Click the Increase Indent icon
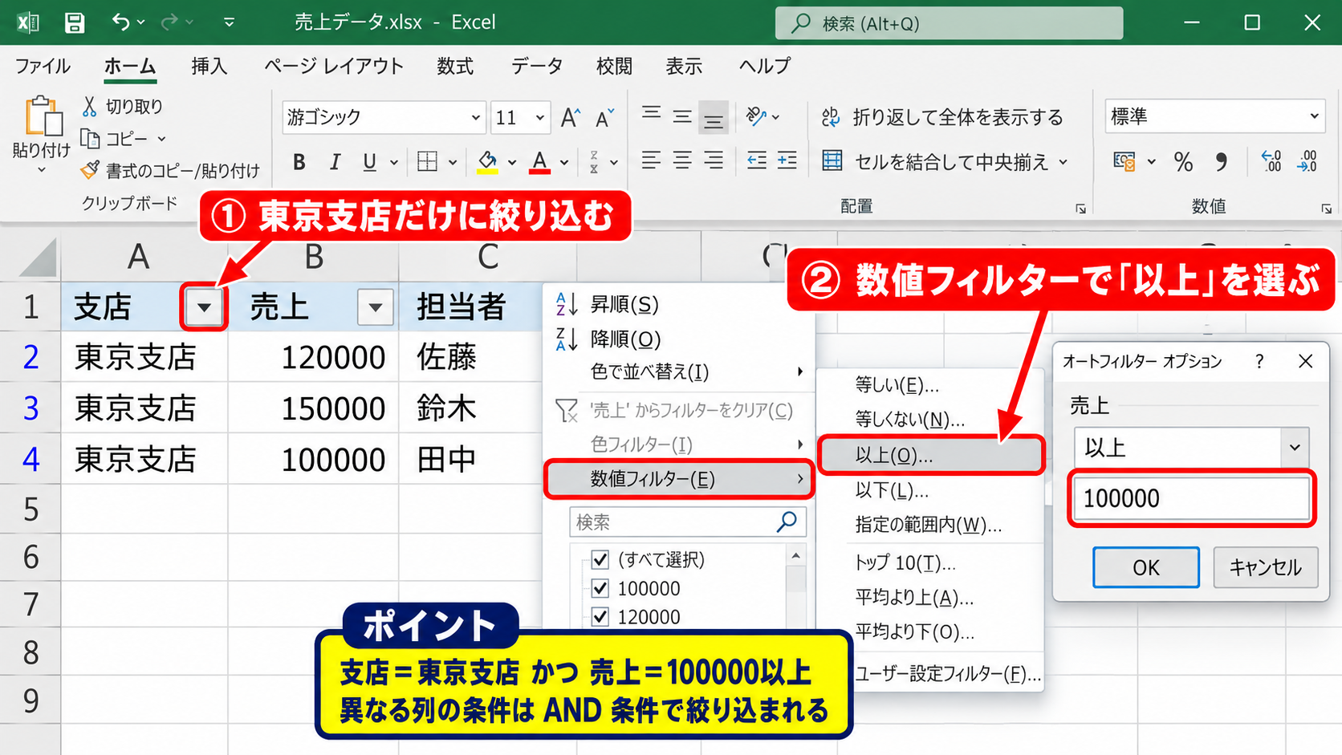The height and width of the screenshot is (755, 1342). [787, 160]
